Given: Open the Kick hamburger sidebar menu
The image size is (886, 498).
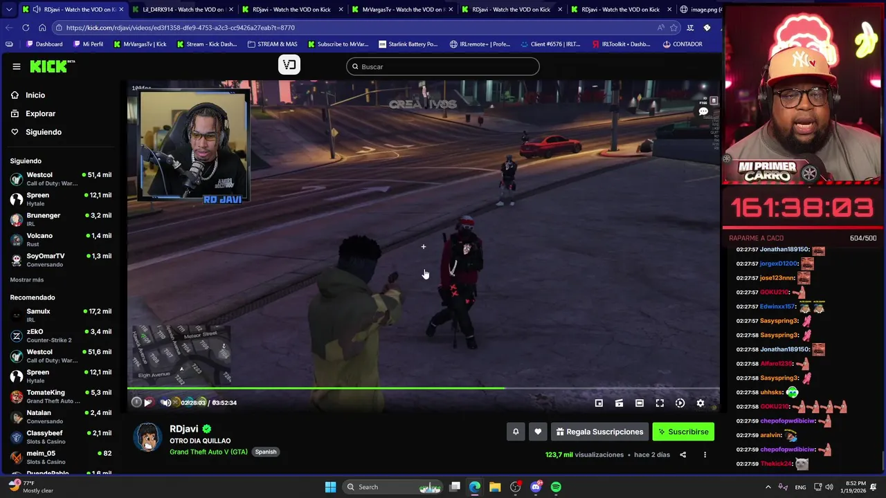Looking at the screenshot, I should pos(16,66).
